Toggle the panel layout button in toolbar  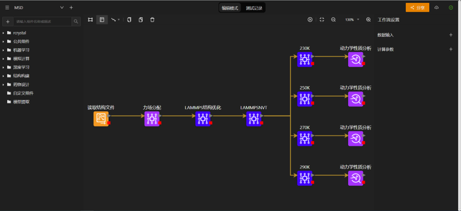(x=102, y=20)
